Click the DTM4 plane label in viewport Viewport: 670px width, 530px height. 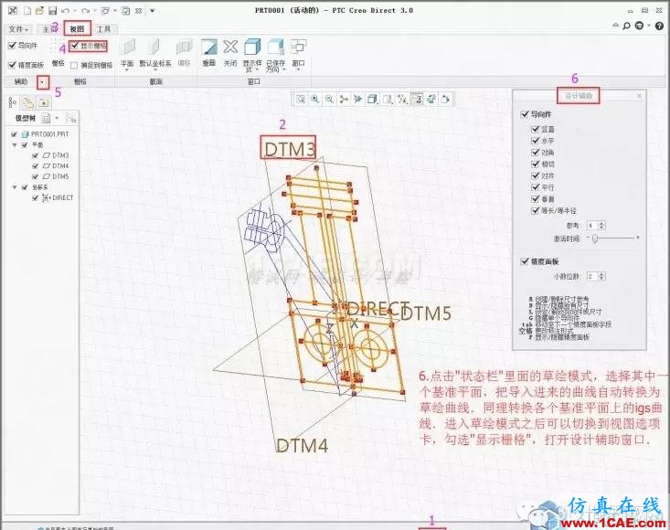303,446
